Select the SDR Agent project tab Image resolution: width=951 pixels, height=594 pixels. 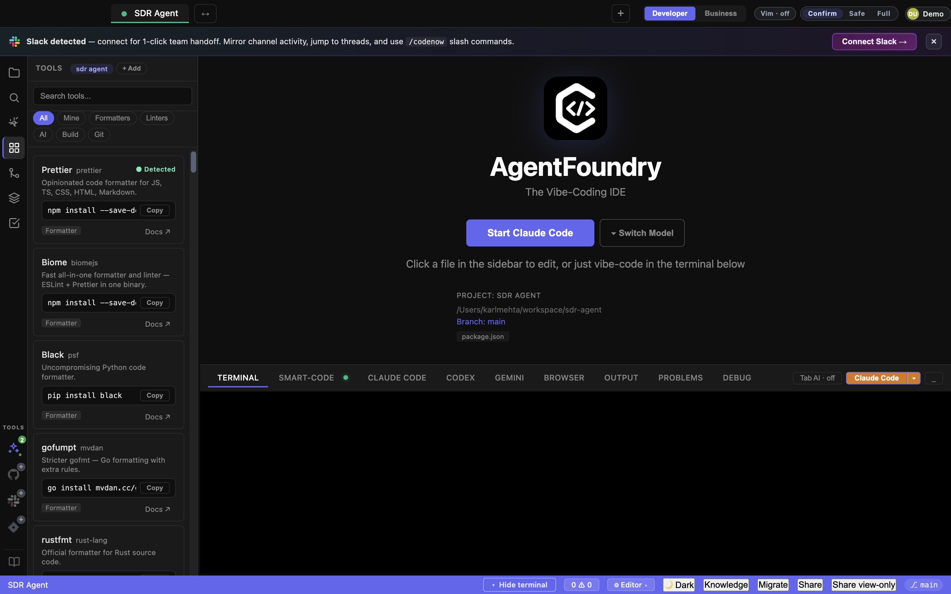[150, 13]
